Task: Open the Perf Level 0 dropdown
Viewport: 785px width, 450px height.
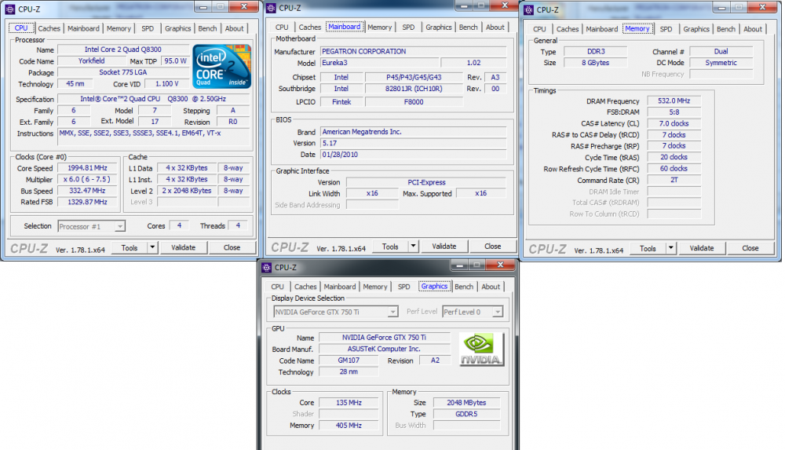Action: [x=497, y=312]
